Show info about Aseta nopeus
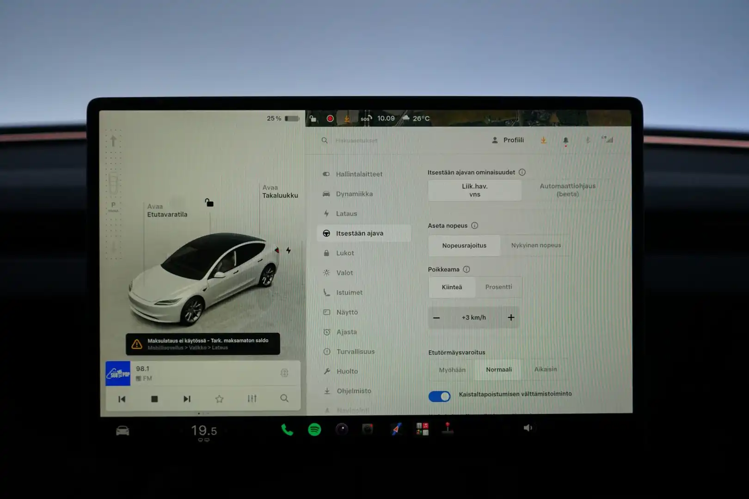This screenshot has height=499, width=749. tap(474, 225)
